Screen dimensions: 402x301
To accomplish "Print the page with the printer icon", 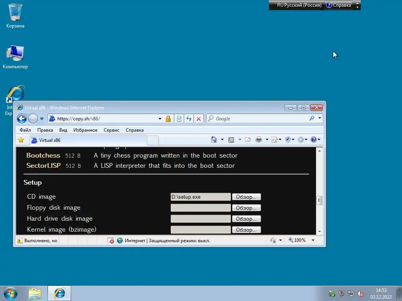I will [x=259, y=140].
